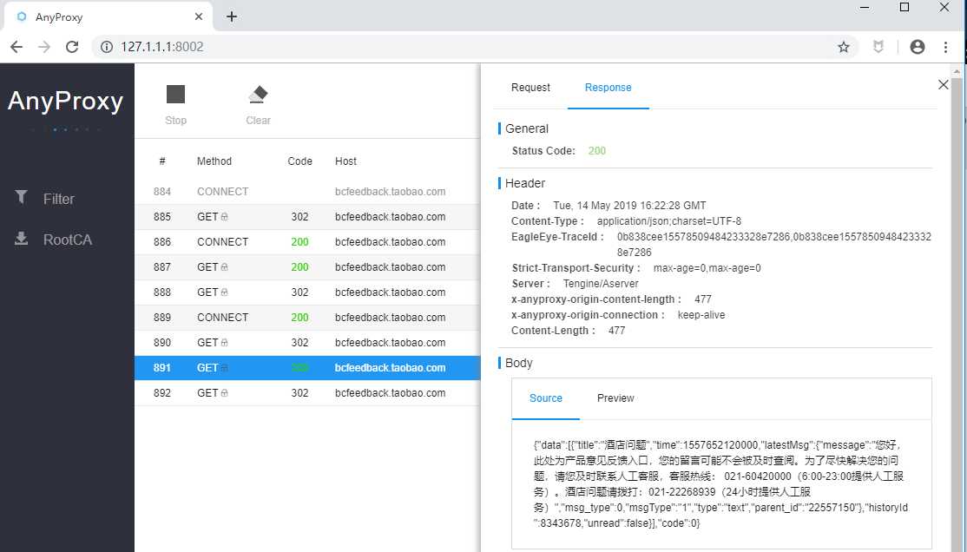Image resolution: width=967 pixels, height=552 pixels.
Task: Switch to the Request tab
Action: (x=530, y=88)
